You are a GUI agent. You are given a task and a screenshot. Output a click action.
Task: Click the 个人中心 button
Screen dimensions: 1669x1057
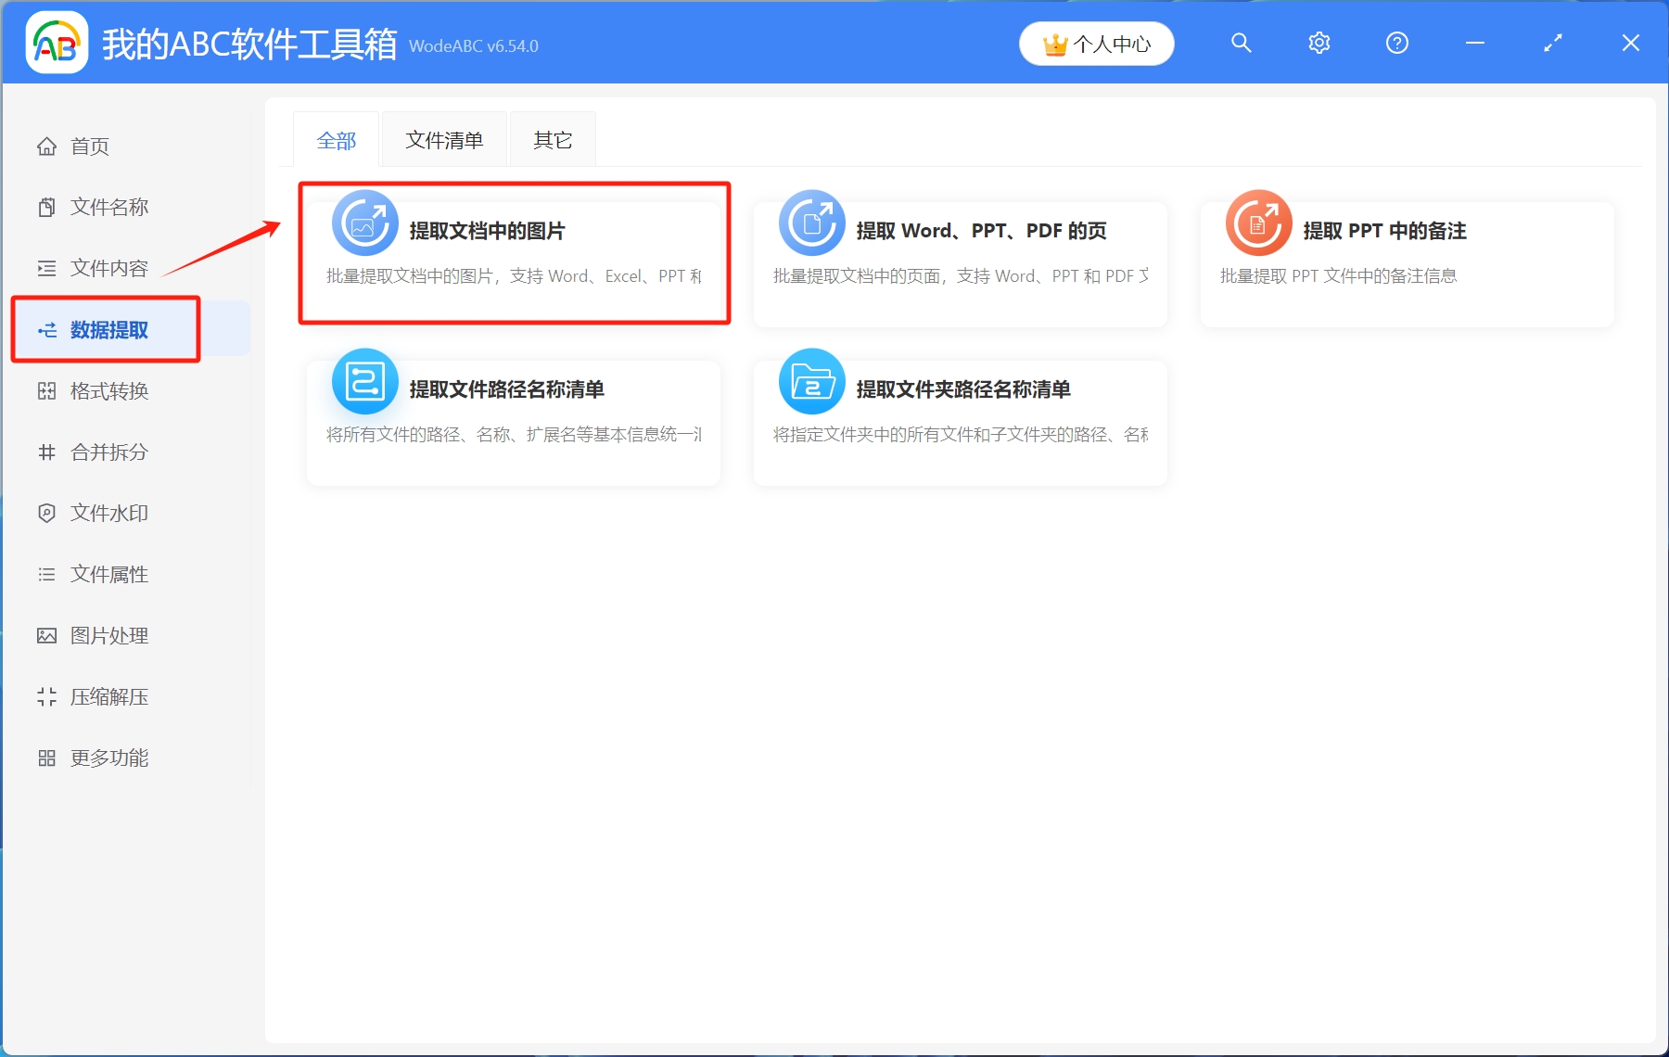click(x=1096, y=43)
